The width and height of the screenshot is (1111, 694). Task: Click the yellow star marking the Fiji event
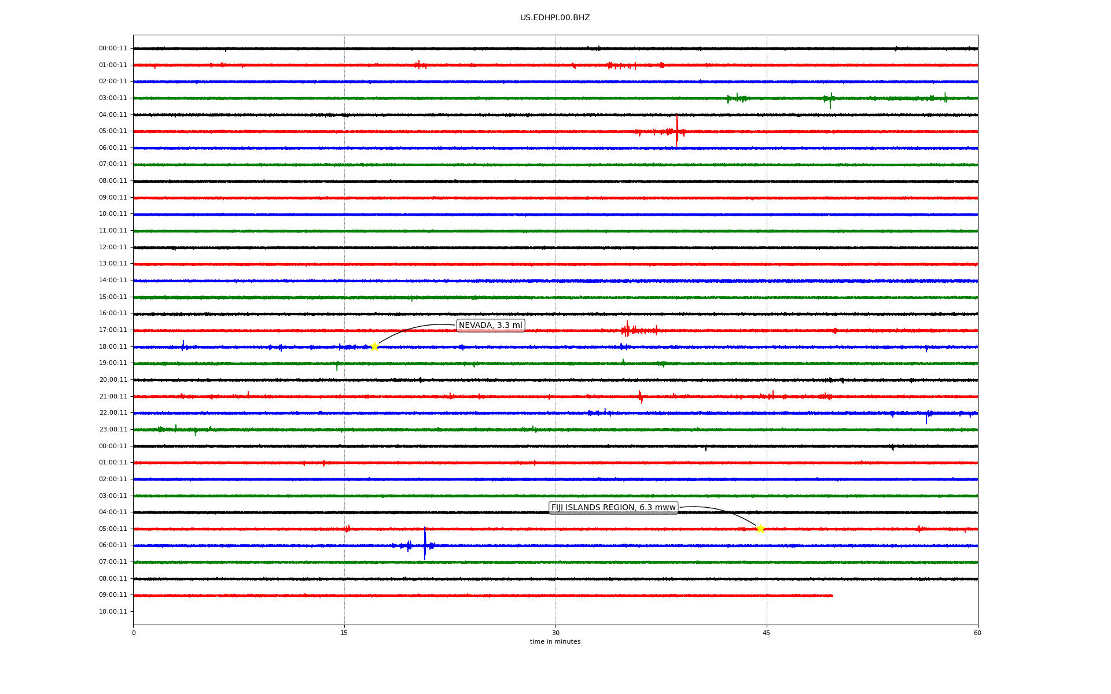click(760, 529)
